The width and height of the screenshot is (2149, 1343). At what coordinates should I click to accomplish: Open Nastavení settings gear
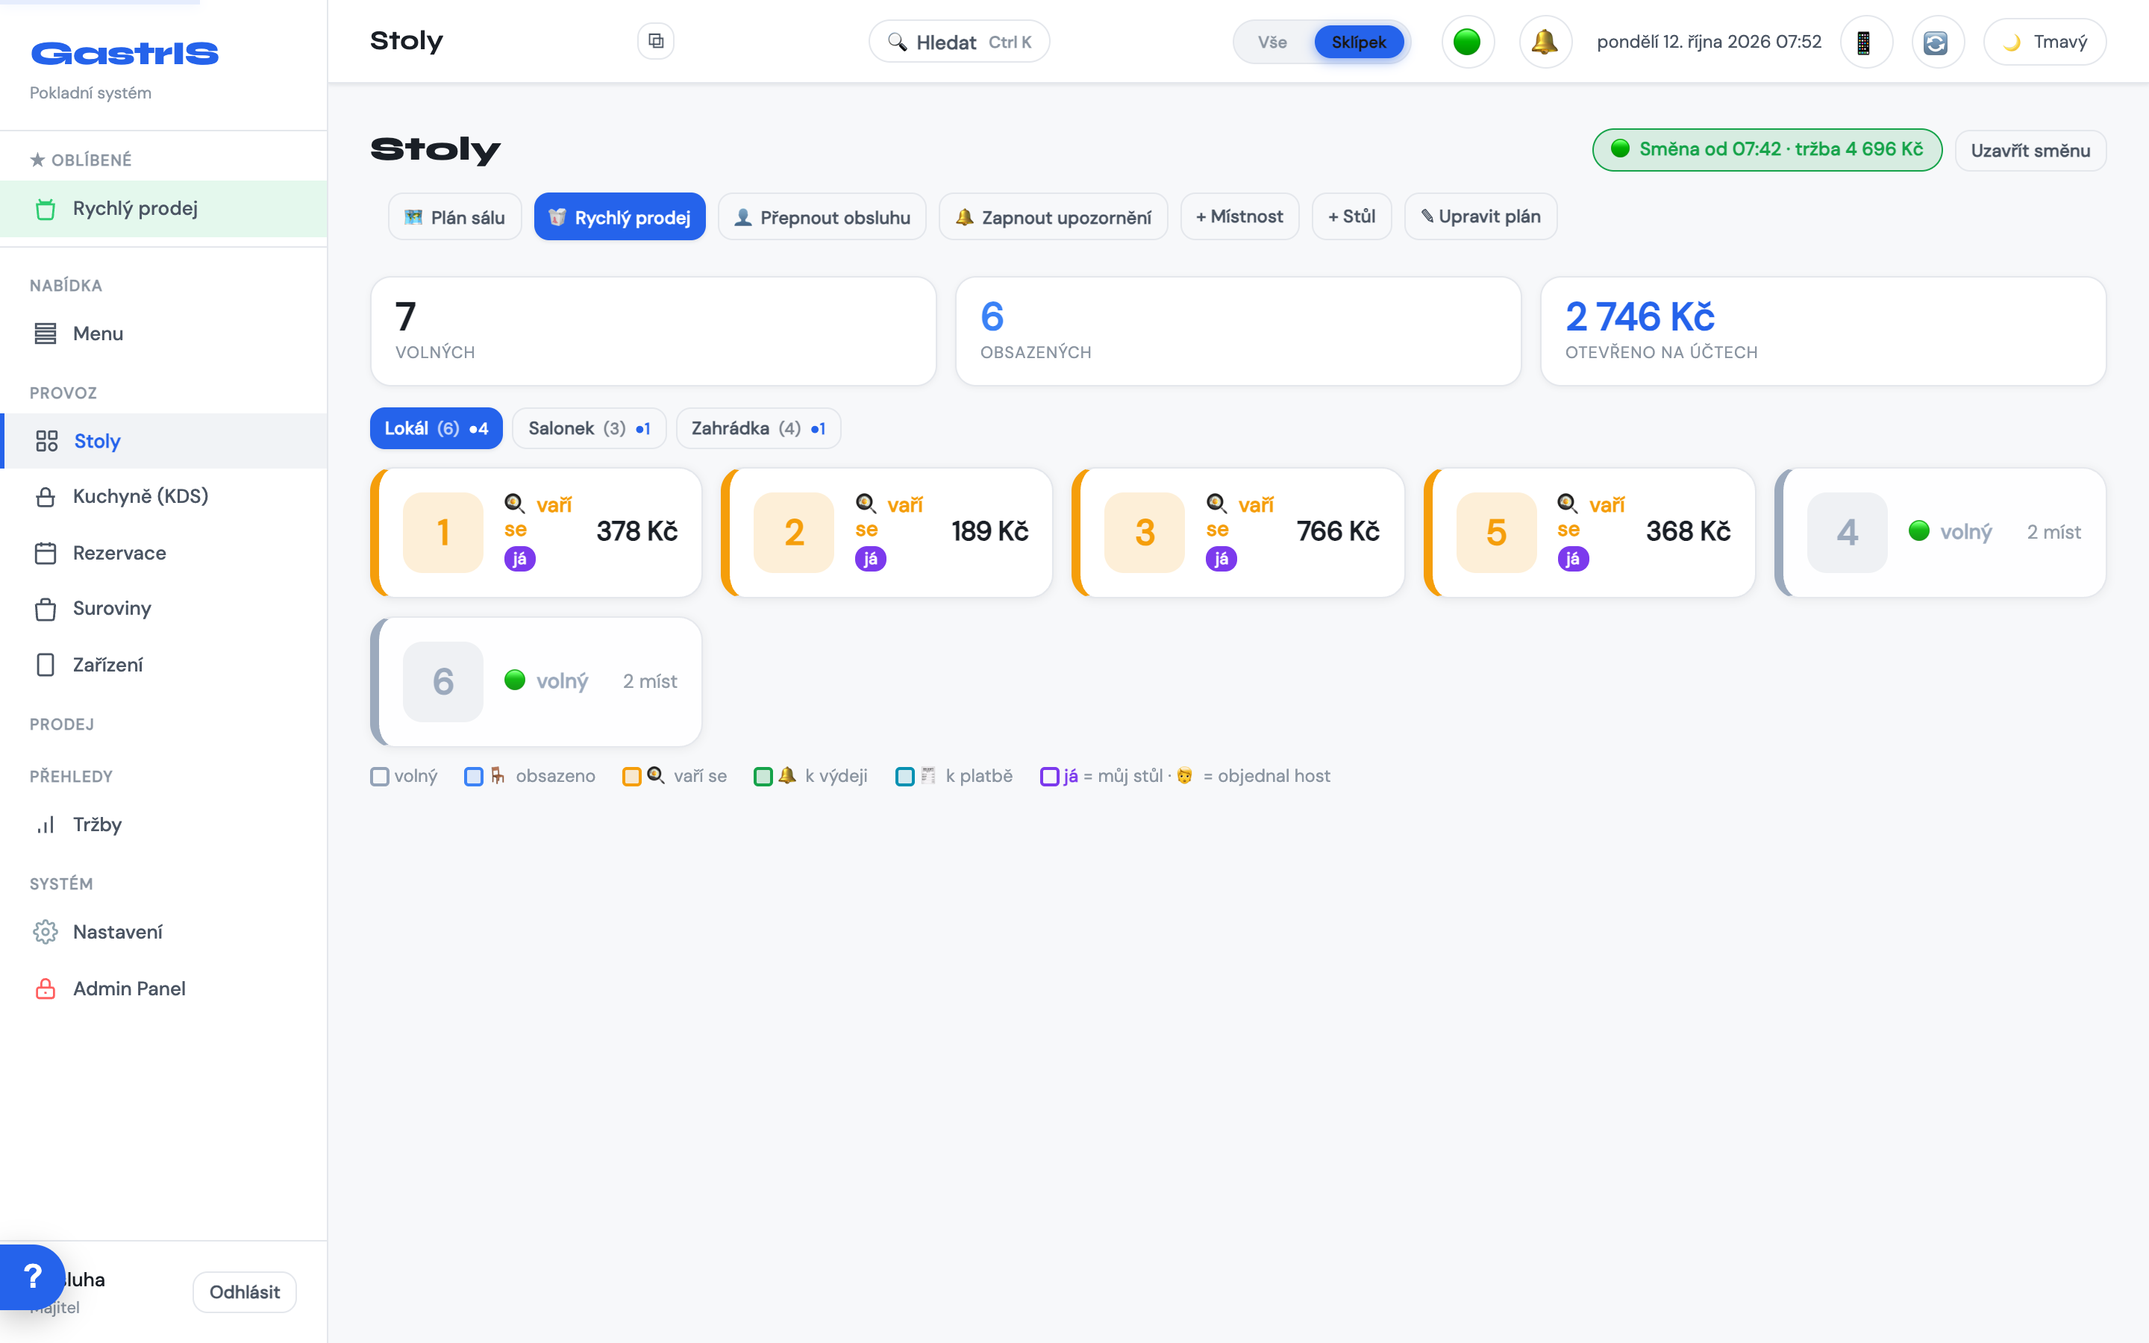(46, 932)
